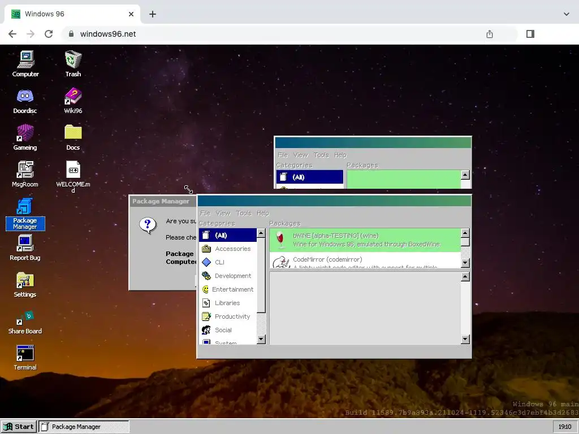The height and width of the screenshot is (434, 579).
Task: Open View menu in front Package Manager window
Action: [223, 213]
